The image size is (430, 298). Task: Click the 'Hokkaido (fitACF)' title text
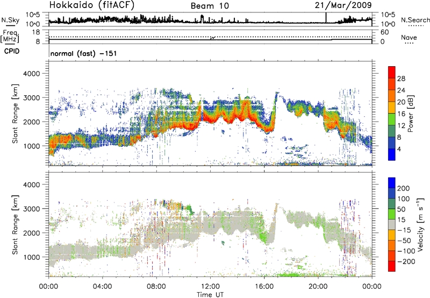92,5
